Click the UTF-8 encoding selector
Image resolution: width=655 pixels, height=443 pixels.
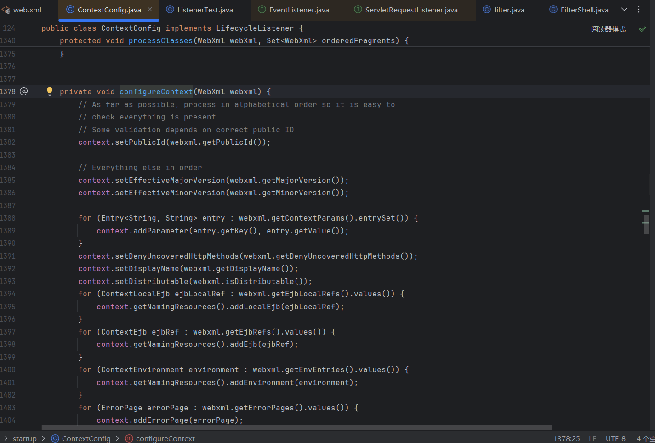[x=615, y=438]
